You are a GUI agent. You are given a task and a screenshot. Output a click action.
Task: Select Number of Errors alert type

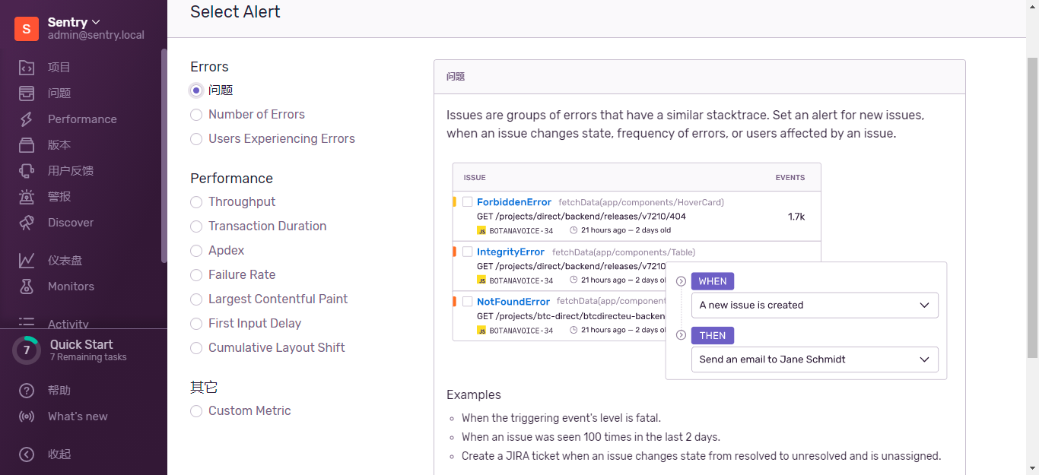click(x=196, y=115)
